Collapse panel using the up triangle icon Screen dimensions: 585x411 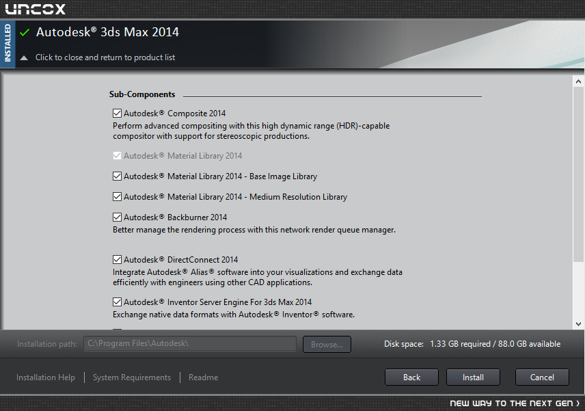tap(24, 57)
